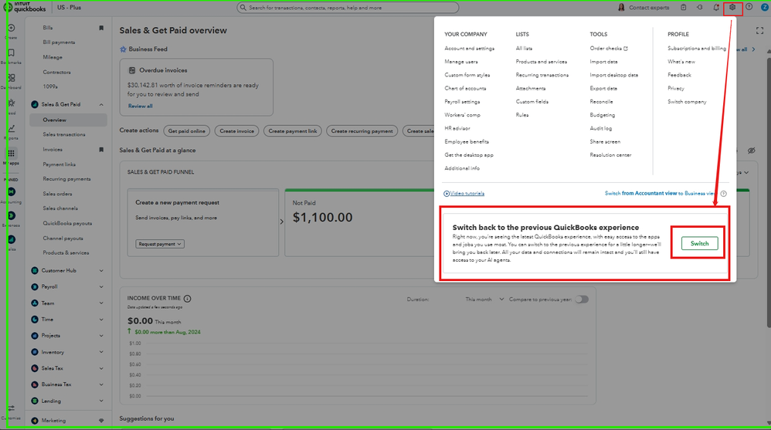Click the Get paid online button
Image resolution: width=771 pixels, height=430 pixels.
187,131
